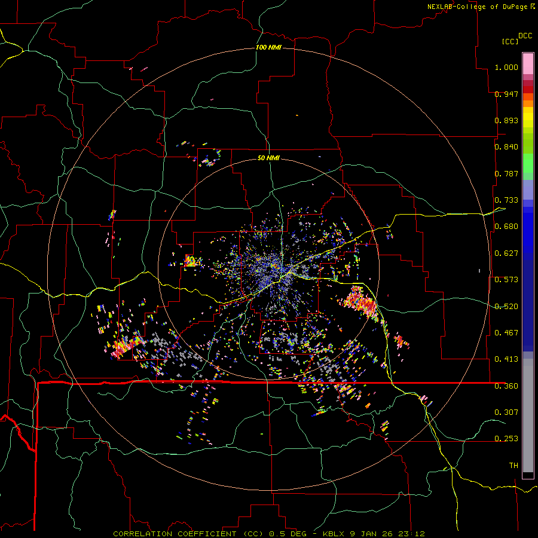Click the 0.840 scale value
Image resolution: width=538 pixels, height=538 pixels.
(506, 147)
